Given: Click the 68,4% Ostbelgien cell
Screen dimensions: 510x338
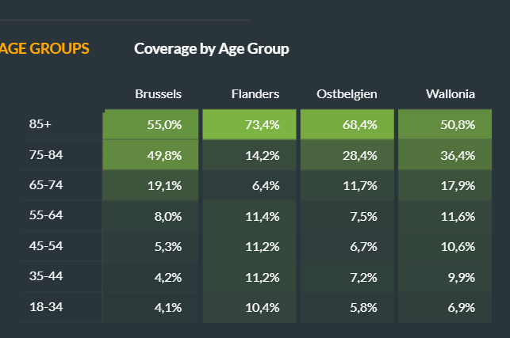Looking at the screenshot, I should point(347,124).
